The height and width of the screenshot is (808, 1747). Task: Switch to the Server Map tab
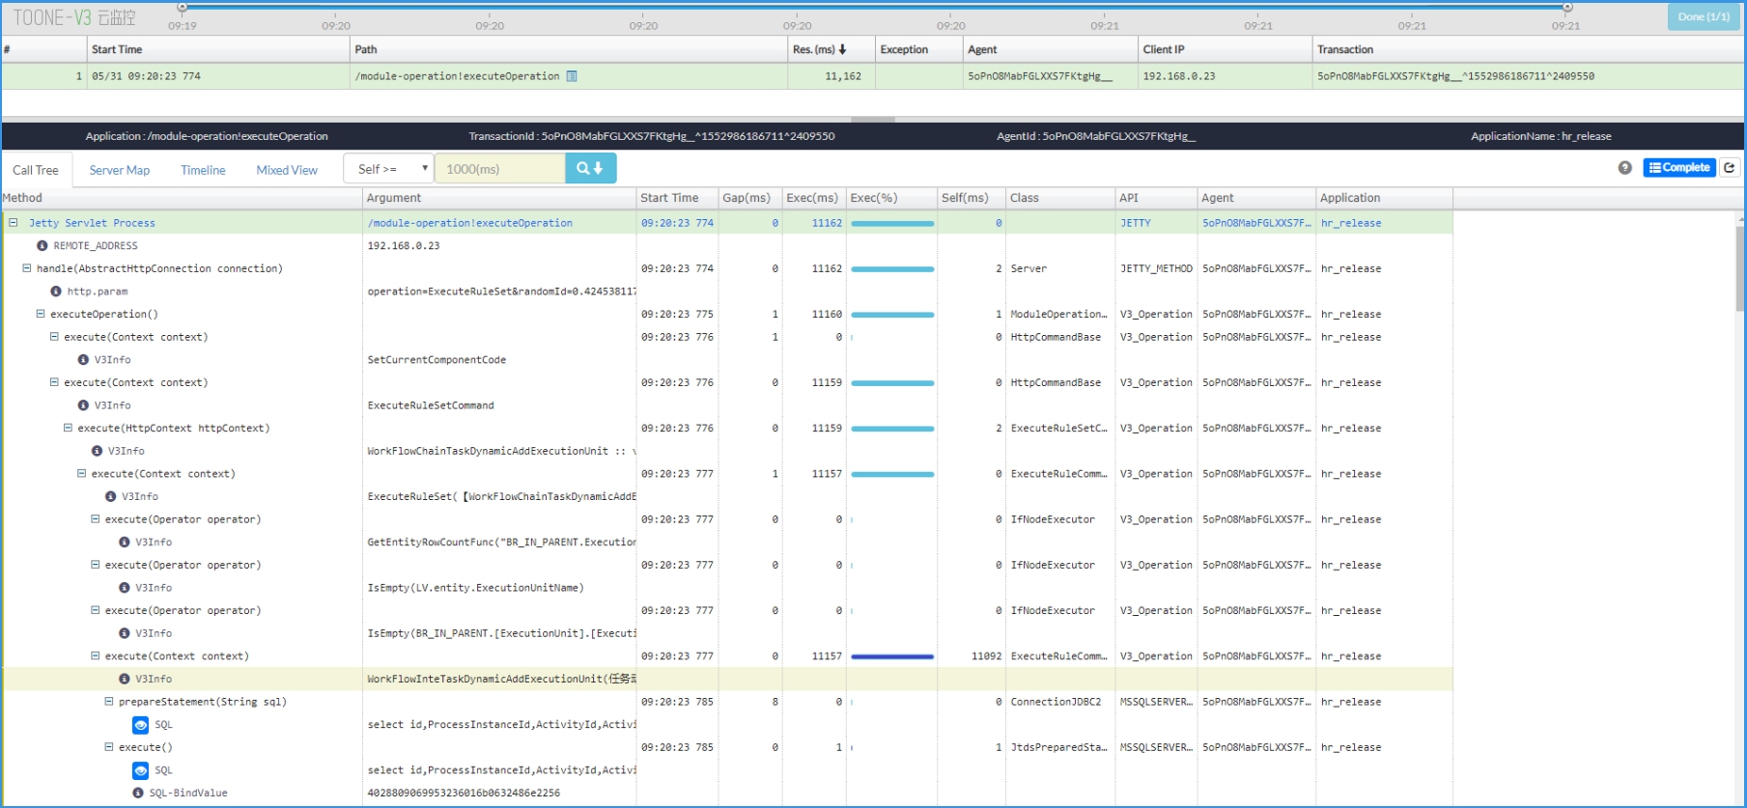point(120,170)
